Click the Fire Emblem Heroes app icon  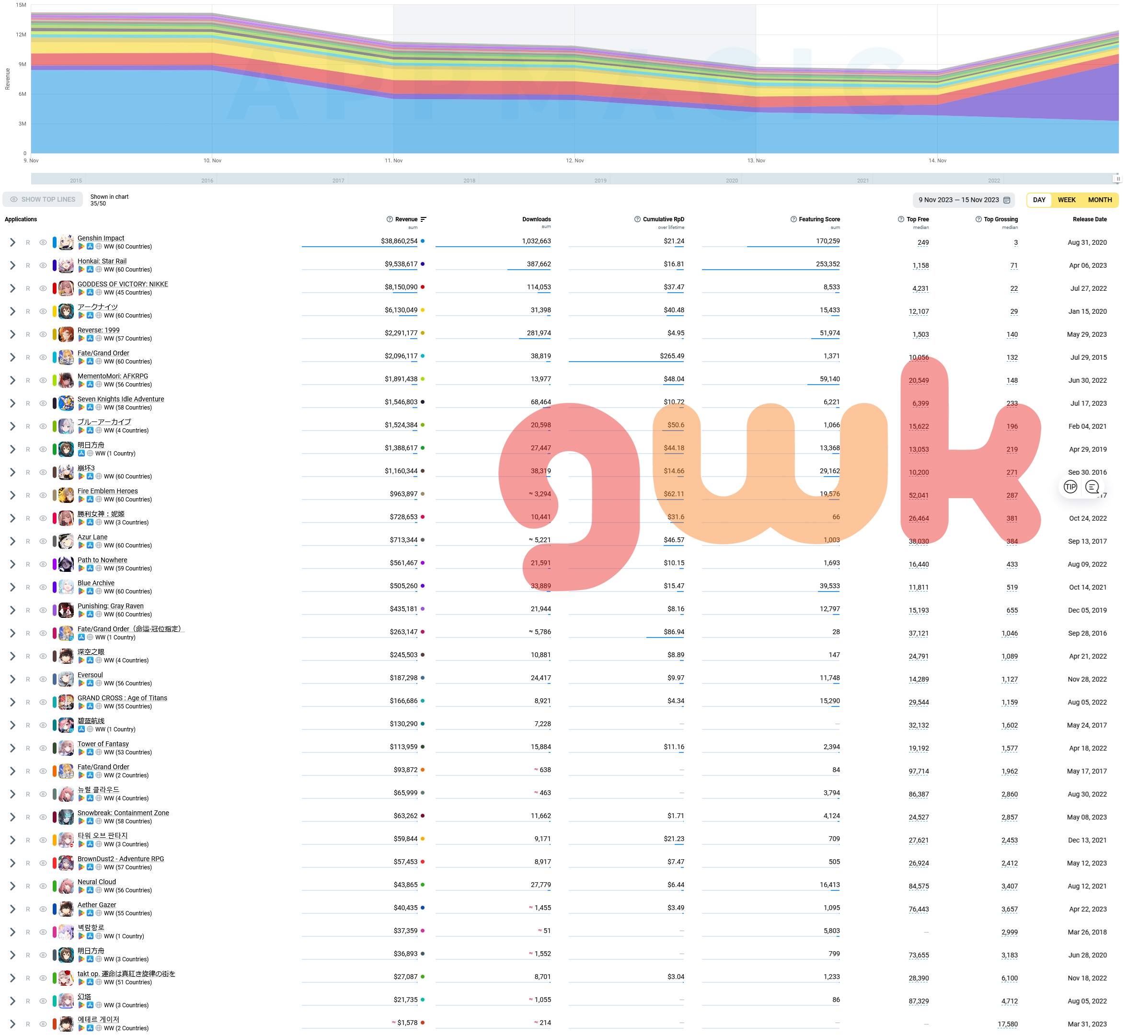(x=66, y=495)
